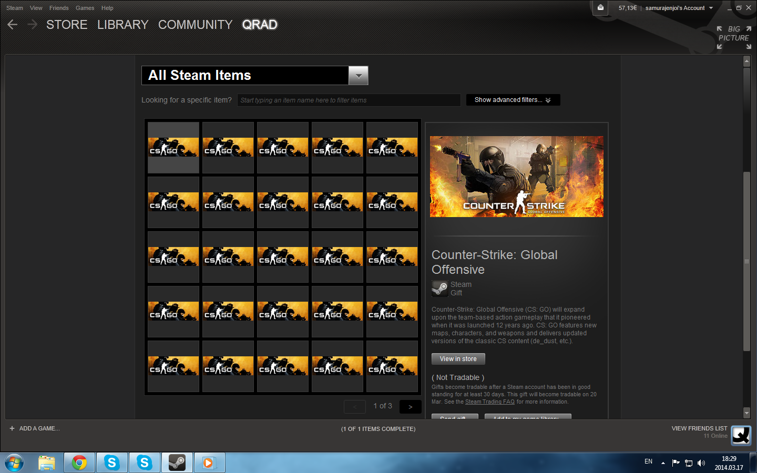Open the Help menu
The width and height of the screenshot is (757, 473).
click(x=107, y=8)
